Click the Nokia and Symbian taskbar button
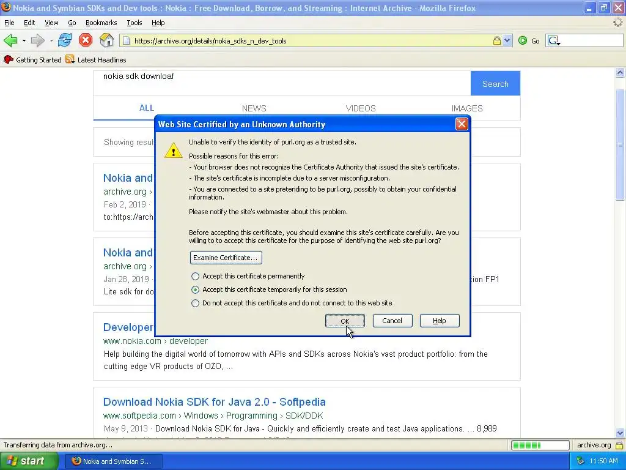626x470 pixels. 113,461
